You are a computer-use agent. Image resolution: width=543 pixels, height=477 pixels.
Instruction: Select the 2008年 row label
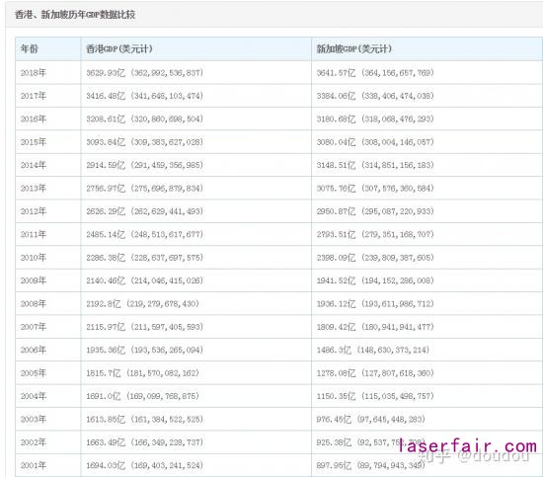point(34,304)
